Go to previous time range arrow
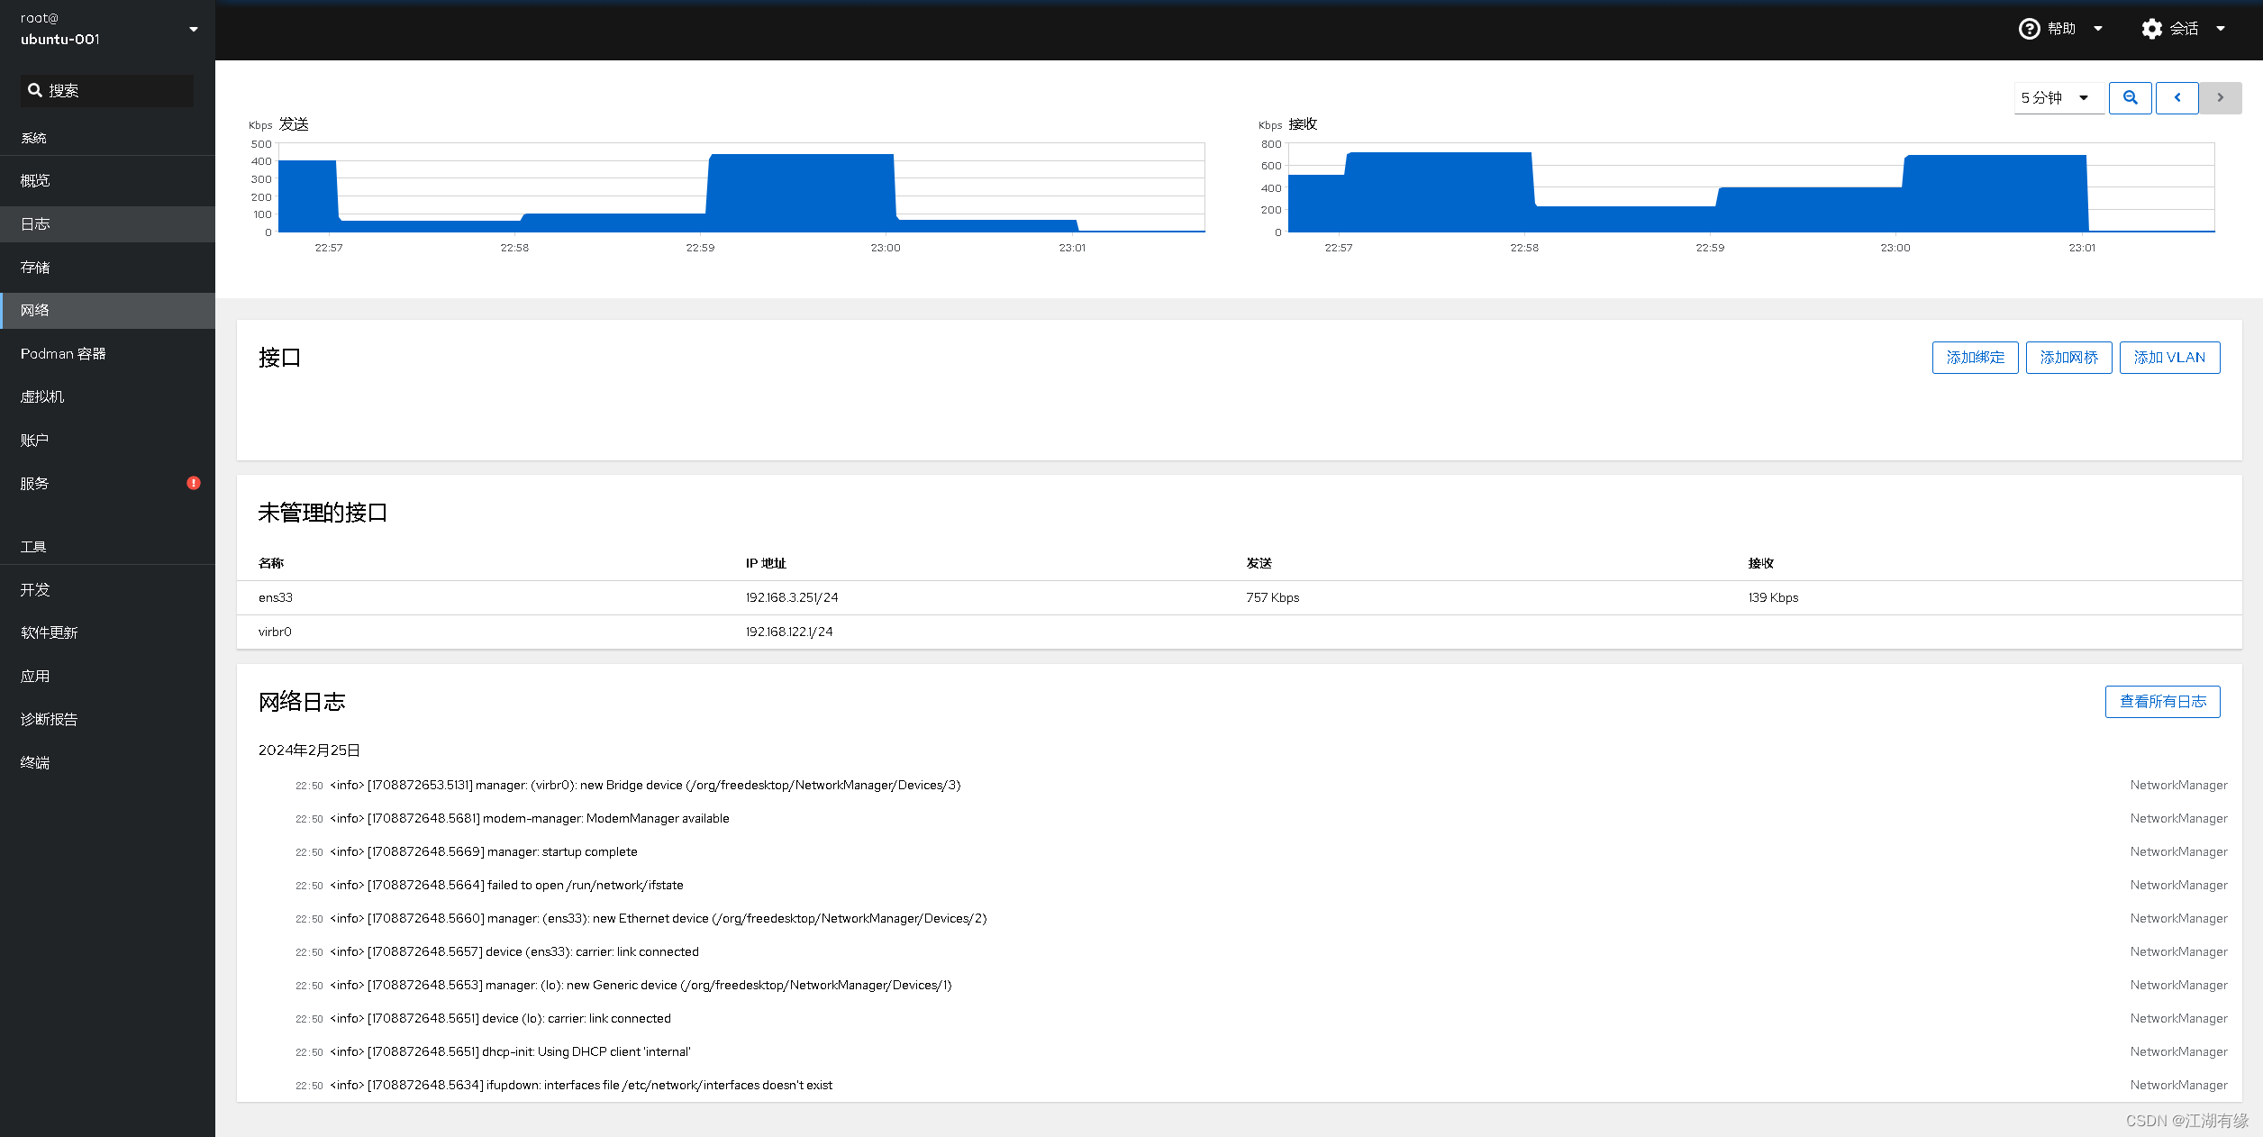Image resolution: width=2263 pixels, height=1137 pixels. (2177, 97)
